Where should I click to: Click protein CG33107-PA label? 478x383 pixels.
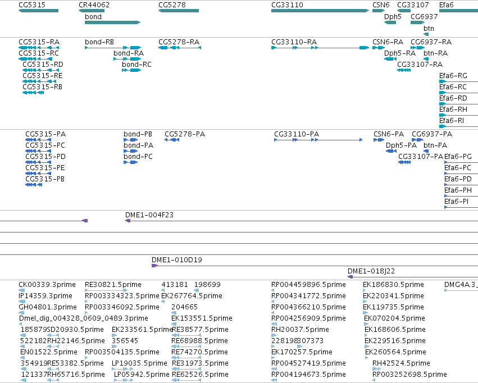point(421,157)
